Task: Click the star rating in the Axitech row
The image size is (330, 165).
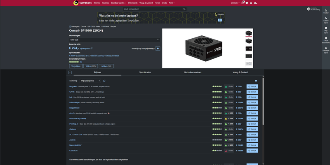Action: 217,140
